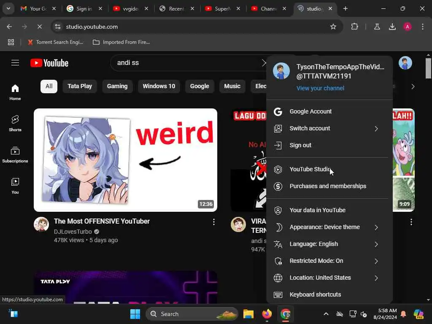Open DJLovesTurbo channel name
432x324 pixels.
click(73, 232)
